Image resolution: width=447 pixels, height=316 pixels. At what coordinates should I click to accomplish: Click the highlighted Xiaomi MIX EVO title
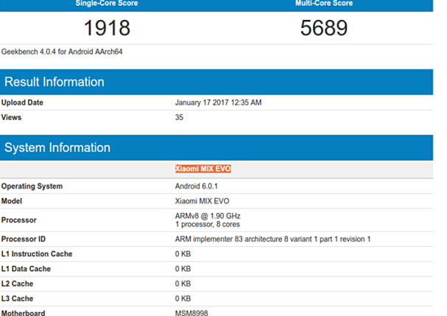[203, 169]
